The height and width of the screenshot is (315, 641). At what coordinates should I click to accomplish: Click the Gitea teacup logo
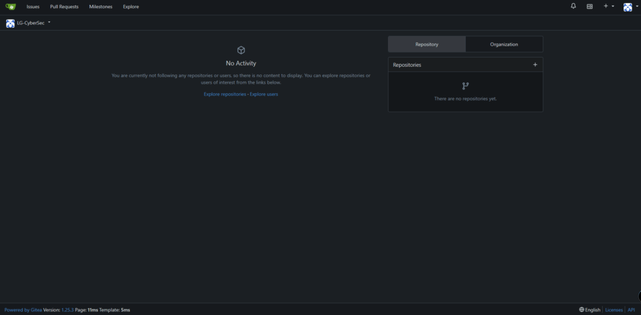click(x=11, y=6)
